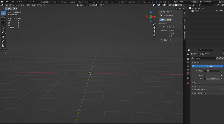This screenshot has height=124, width=224.
Task: Click the 強さ 1.000 slider field
Action: [213, 79]
